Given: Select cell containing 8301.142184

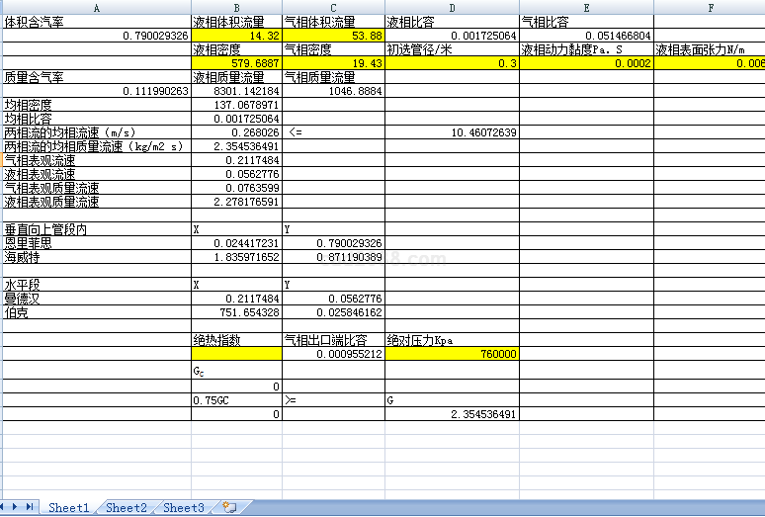Looking at the screenshot, I should pyautogui.click(x=236, y=90).
